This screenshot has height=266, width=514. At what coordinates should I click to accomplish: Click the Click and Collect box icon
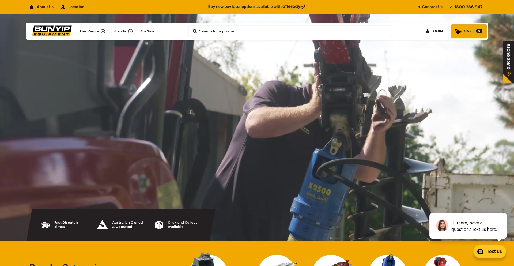(159, 225)
